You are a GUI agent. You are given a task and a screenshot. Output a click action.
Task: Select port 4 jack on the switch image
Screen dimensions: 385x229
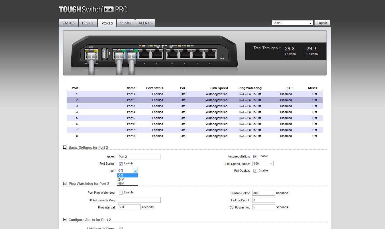[x=157, y=54]
